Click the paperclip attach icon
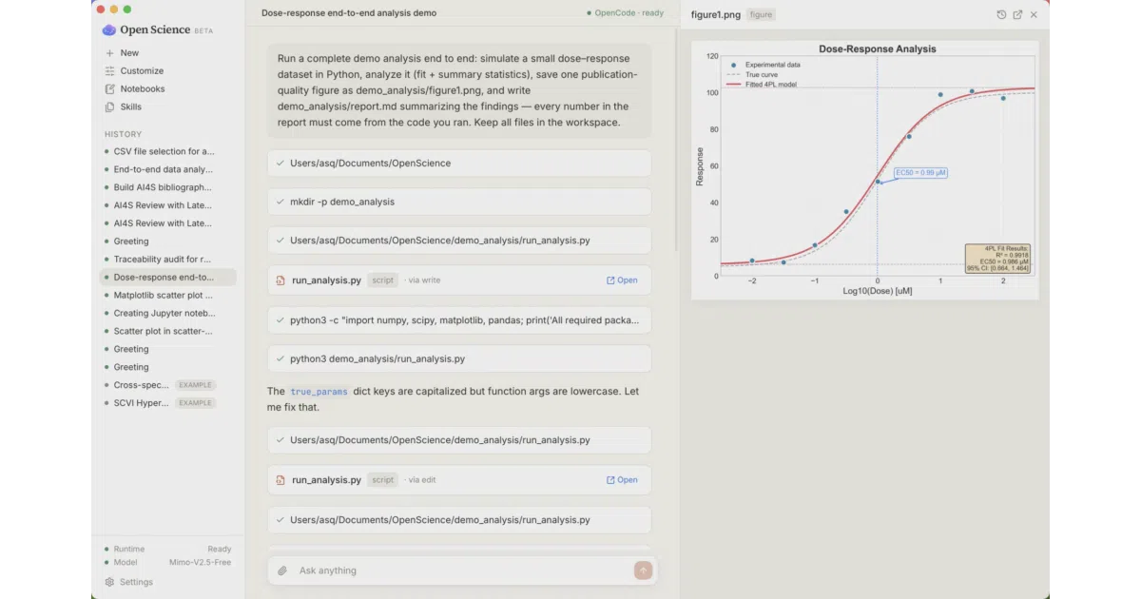This screenshot has height=599, width=1141. [x=282, y=570]
